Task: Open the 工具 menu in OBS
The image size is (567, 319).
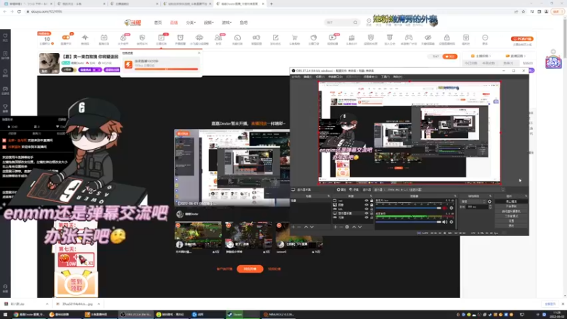Action: 385,77
